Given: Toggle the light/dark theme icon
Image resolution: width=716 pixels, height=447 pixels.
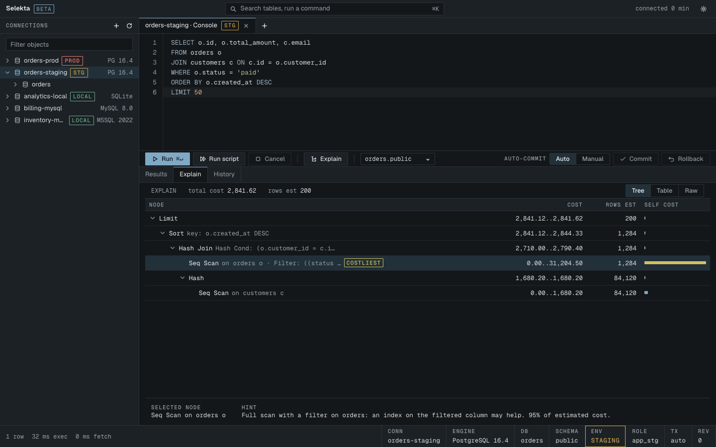Looking at the screenshot, I should click(x=704, y=9).
